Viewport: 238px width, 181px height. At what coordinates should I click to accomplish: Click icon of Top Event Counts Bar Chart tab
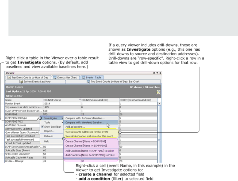(88, 82)
